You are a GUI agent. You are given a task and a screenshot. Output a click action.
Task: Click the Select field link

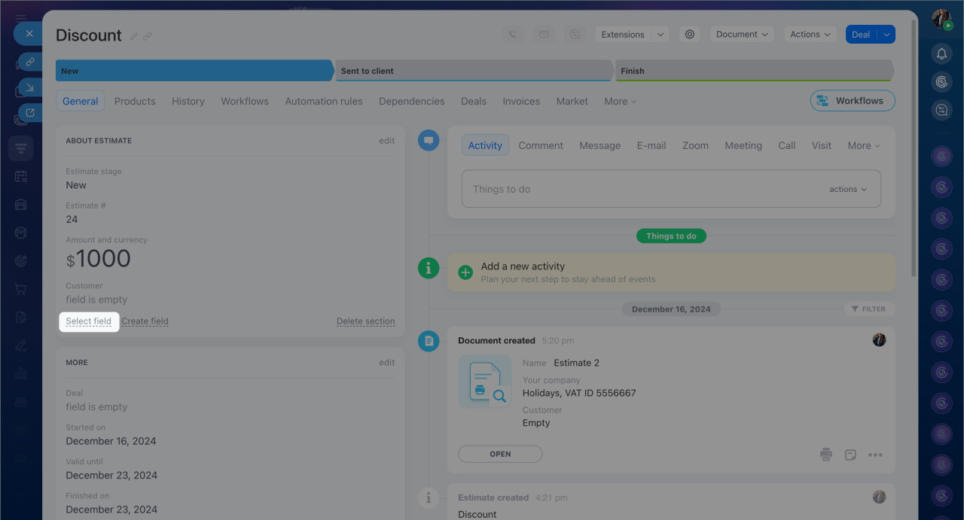pos(88,321)
